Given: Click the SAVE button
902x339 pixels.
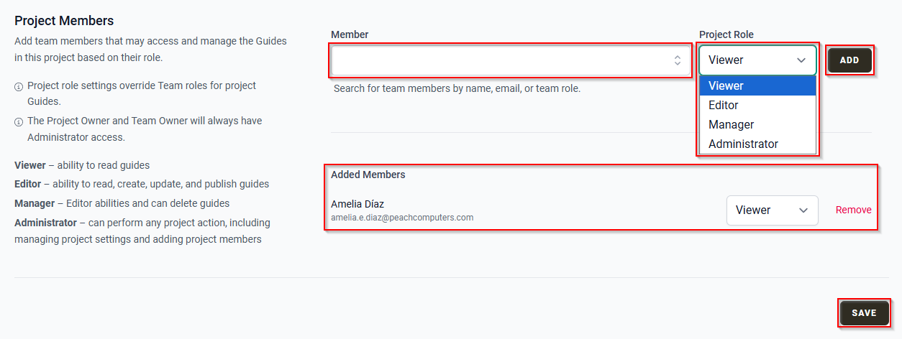Looking at the screenshot, I should tap(864, 313).
